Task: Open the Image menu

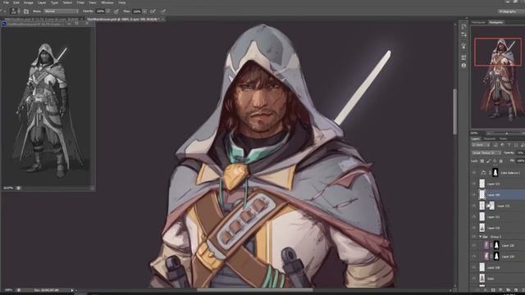Action: [x=29, y=2]
